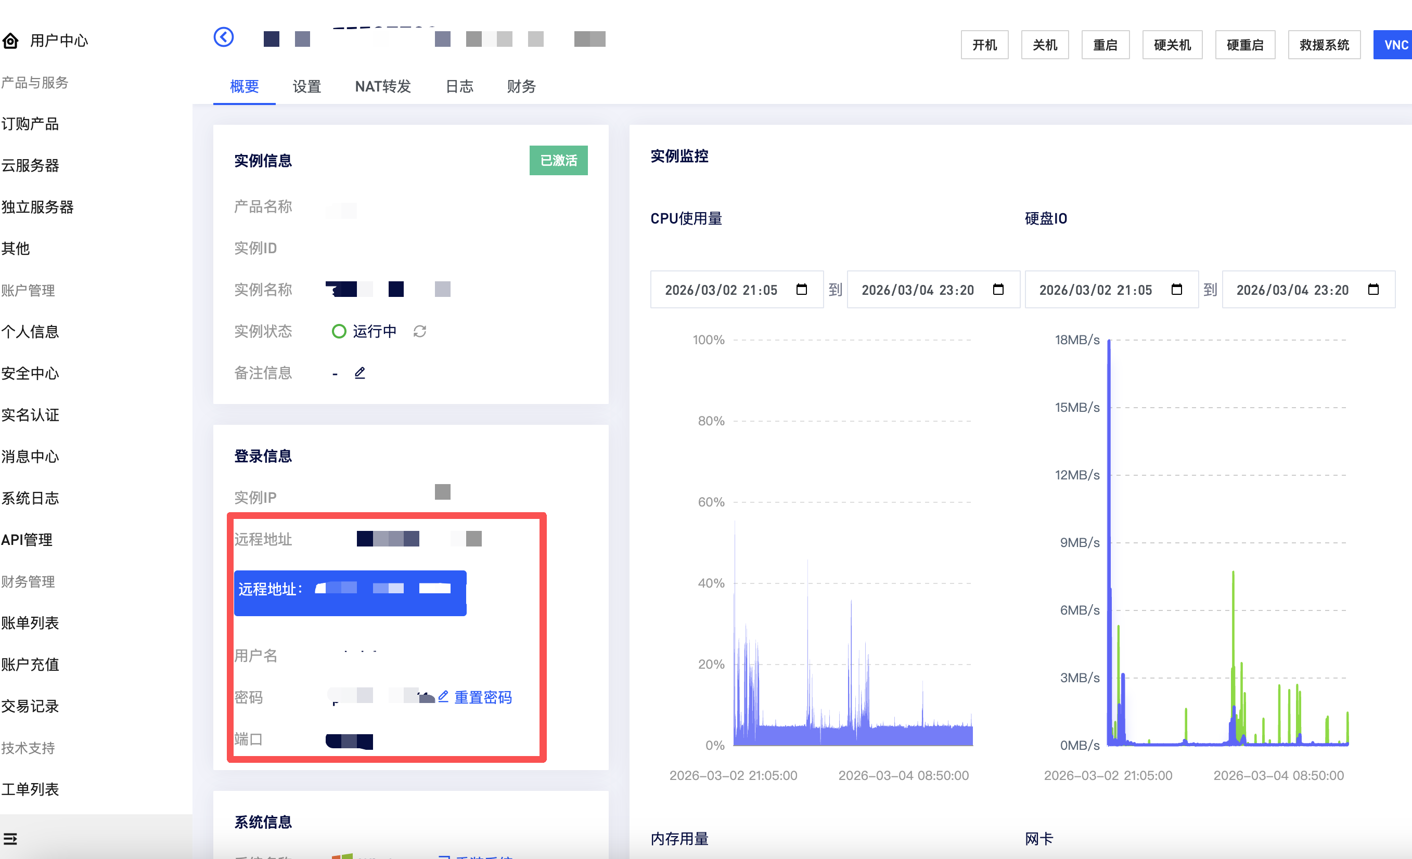
Task: Launch the VNC console button
Action: coord(1395,45)
